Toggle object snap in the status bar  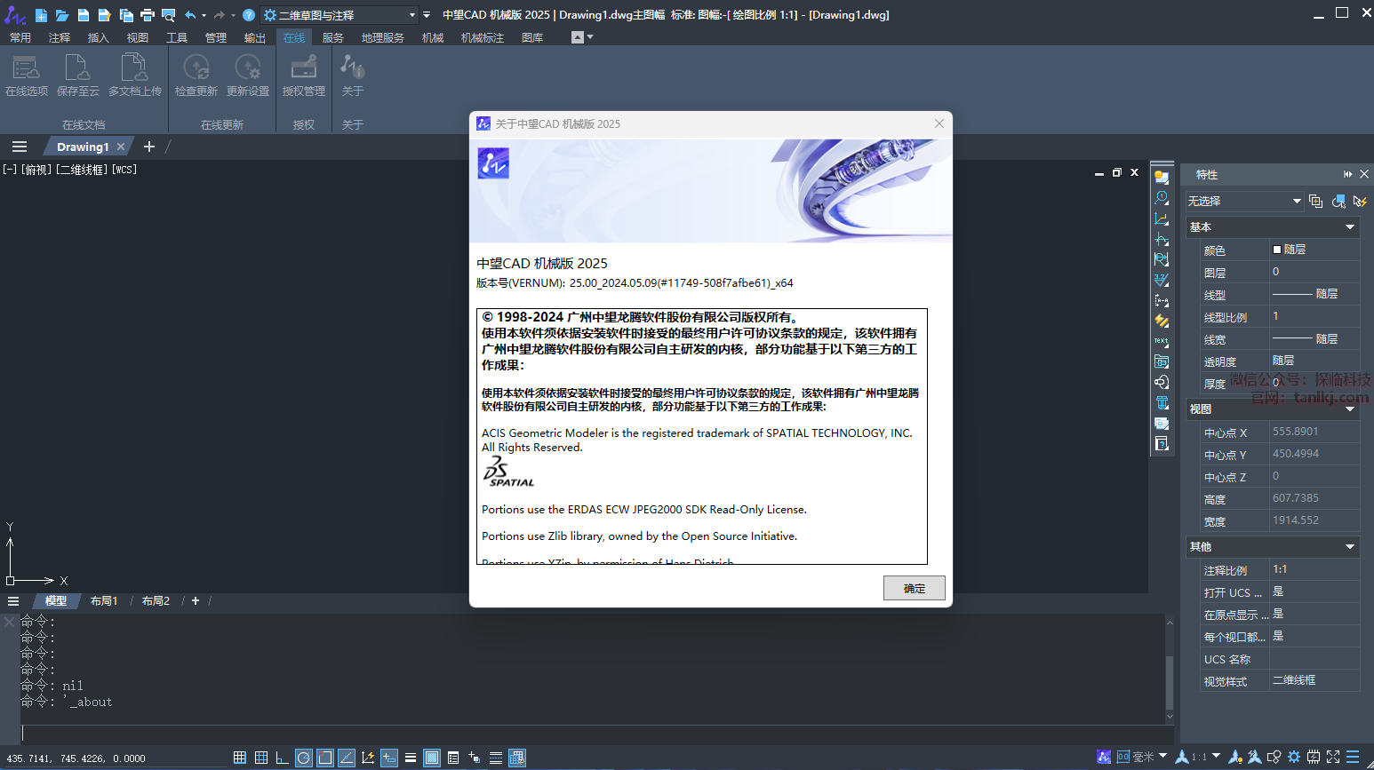(325, 758)
